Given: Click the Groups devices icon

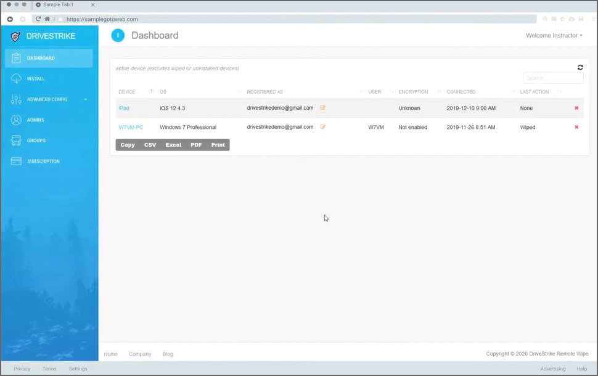Looking at the screenshot, I should (17, 141).
